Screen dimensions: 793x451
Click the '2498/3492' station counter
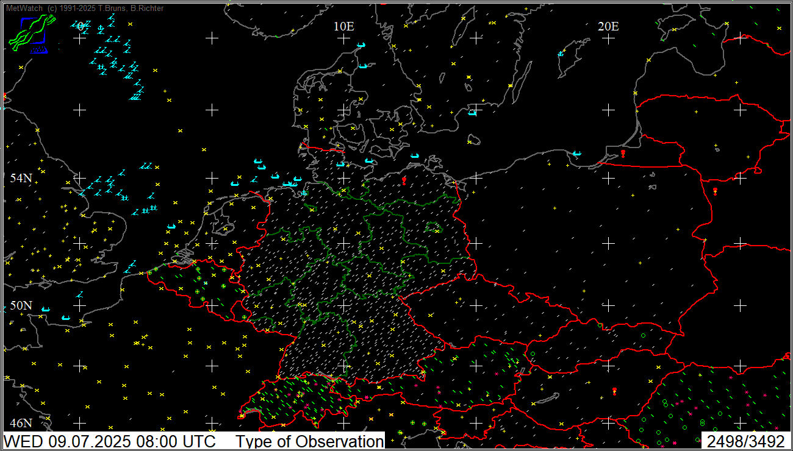[x=746, y=441]
